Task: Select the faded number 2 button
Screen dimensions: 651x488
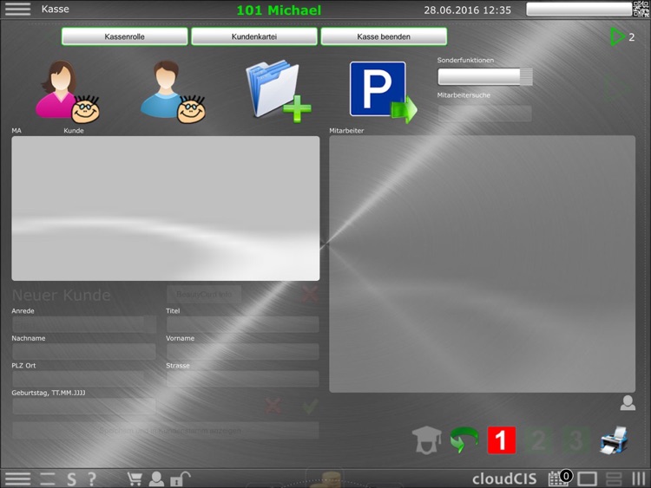Action: (538, 440)
